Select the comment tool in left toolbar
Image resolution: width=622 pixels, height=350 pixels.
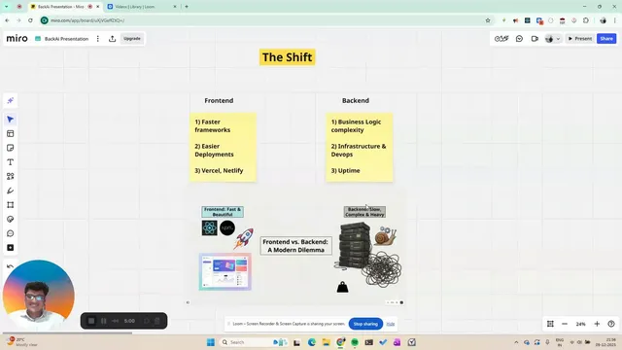tap(11, 233)
